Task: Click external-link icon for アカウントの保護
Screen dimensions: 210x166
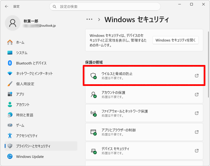Action: click(x=197, y=94)
